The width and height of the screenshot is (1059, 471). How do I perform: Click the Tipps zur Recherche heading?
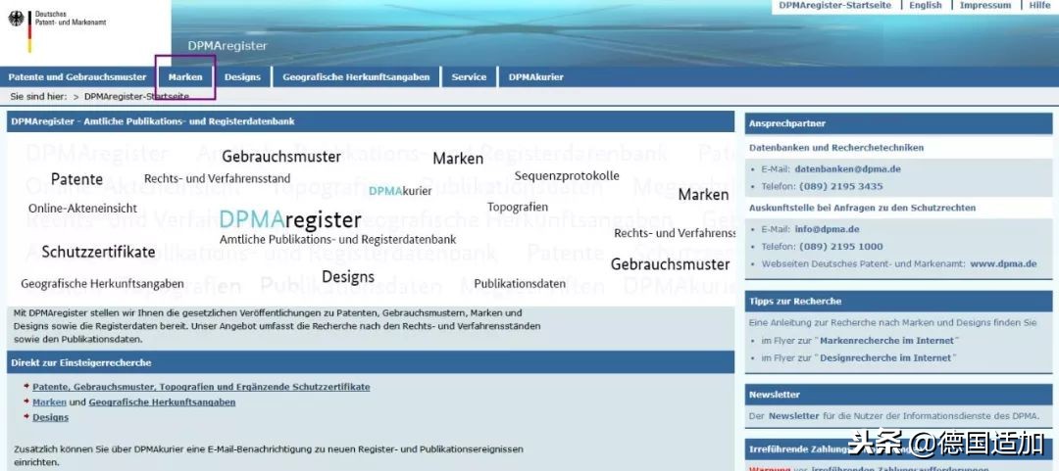click(795, 301)
